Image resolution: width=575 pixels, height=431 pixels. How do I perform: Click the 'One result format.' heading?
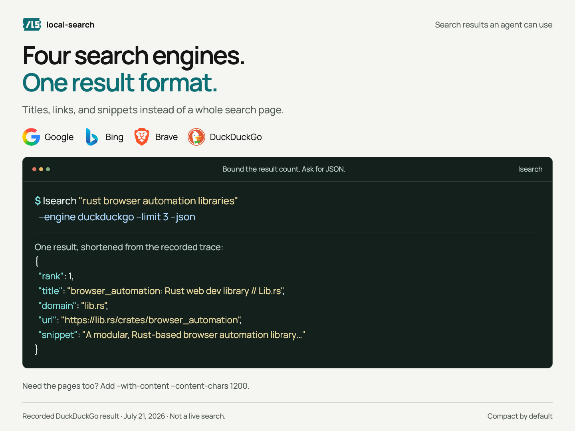(120, 83)
